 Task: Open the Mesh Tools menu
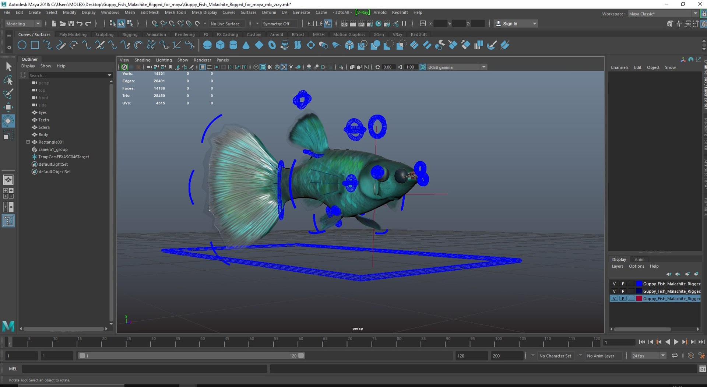[175, 12]
